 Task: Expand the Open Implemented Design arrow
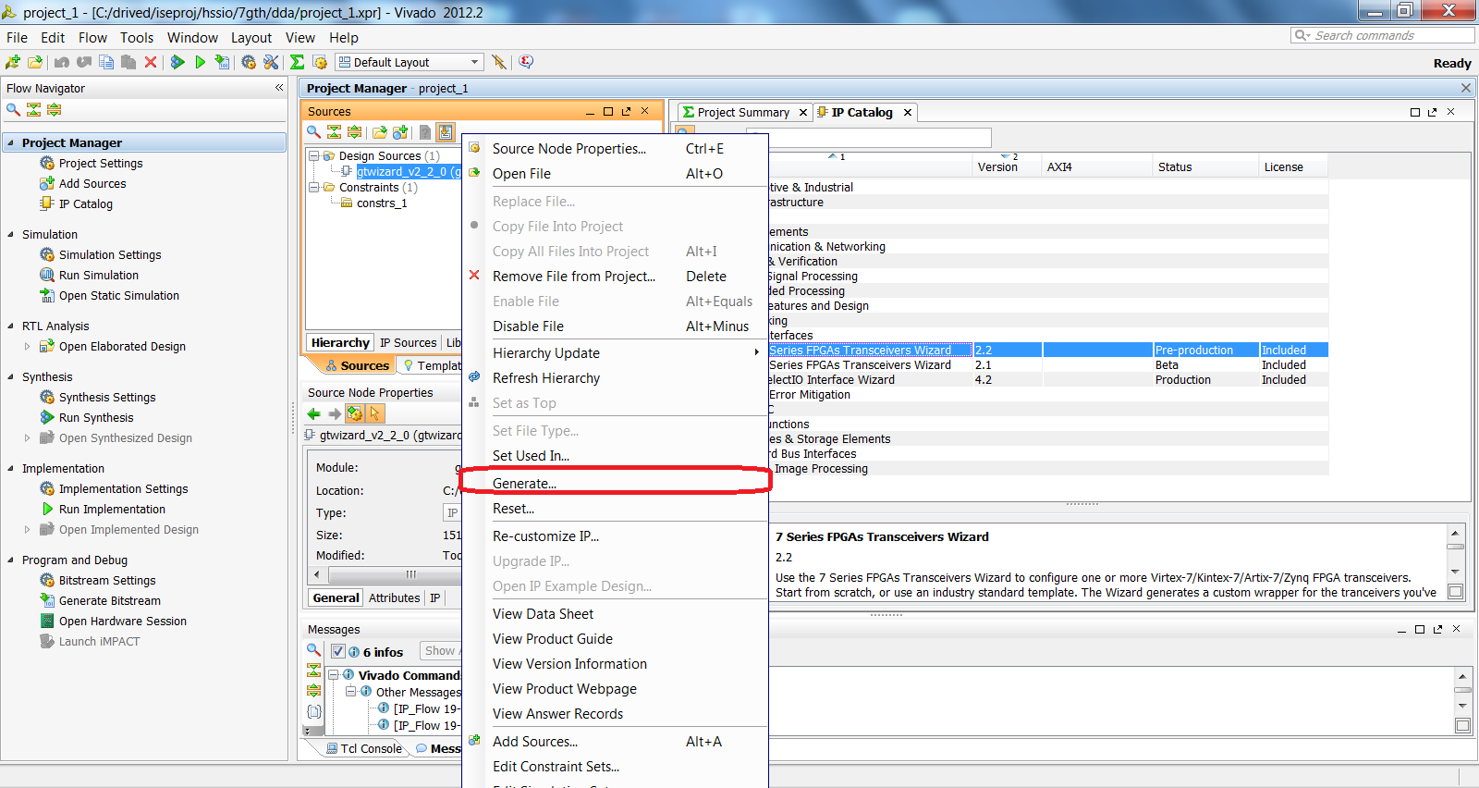tap(27, 529)
